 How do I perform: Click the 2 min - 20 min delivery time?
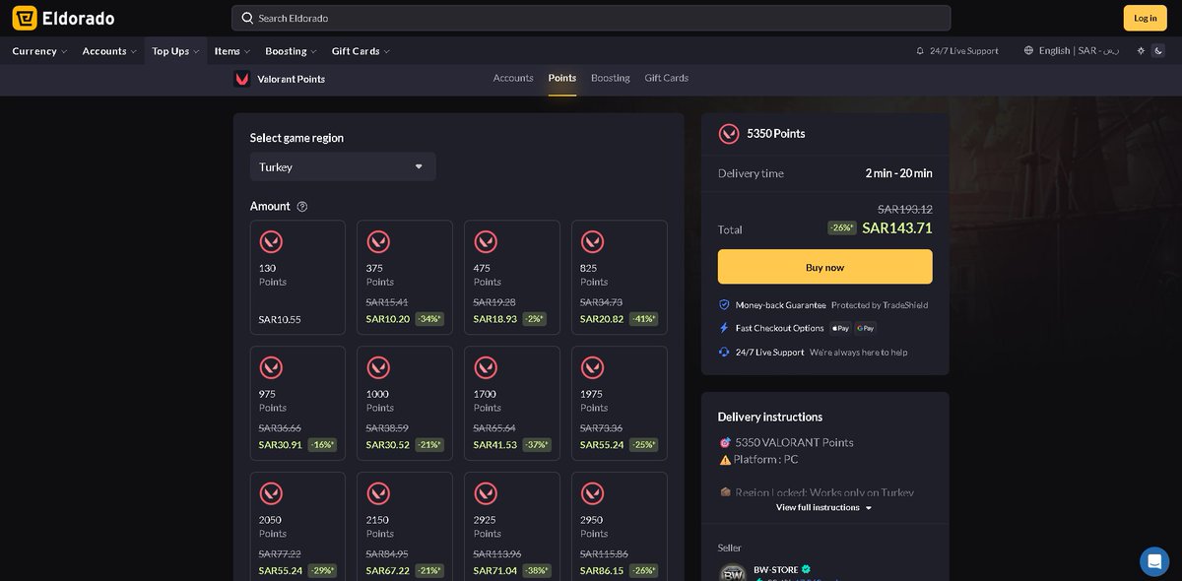pyautogui.click(x=899, y=173)
